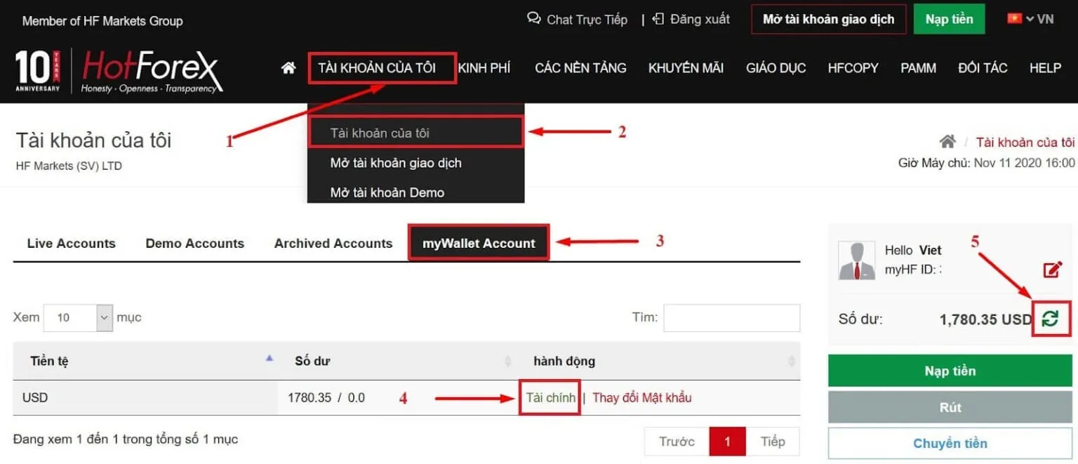Click Tài khoản của tôi breadcrumb link

tap(1025, 142)
